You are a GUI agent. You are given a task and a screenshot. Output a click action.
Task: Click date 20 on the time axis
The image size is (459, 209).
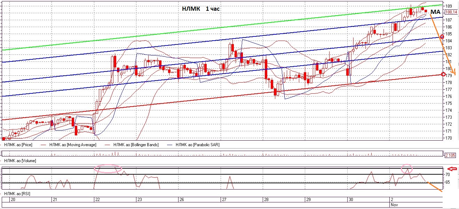click(13, 200)
